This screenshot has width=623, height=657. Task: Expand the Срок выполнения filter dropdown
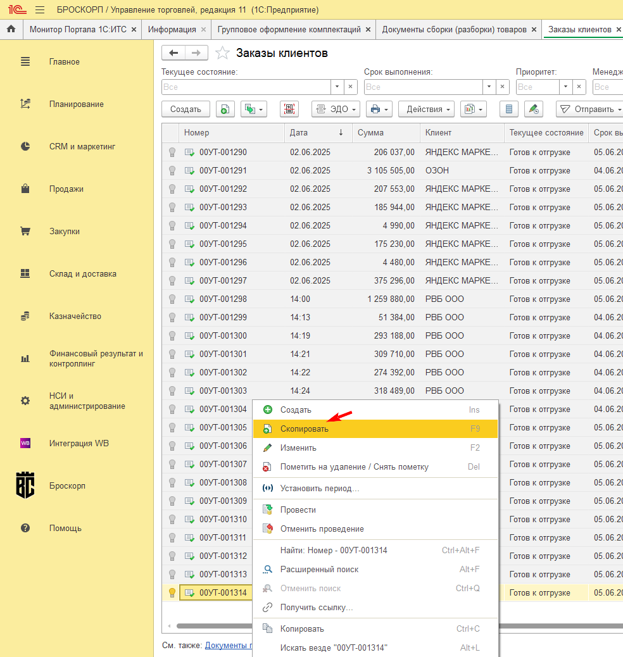(489, 87)
